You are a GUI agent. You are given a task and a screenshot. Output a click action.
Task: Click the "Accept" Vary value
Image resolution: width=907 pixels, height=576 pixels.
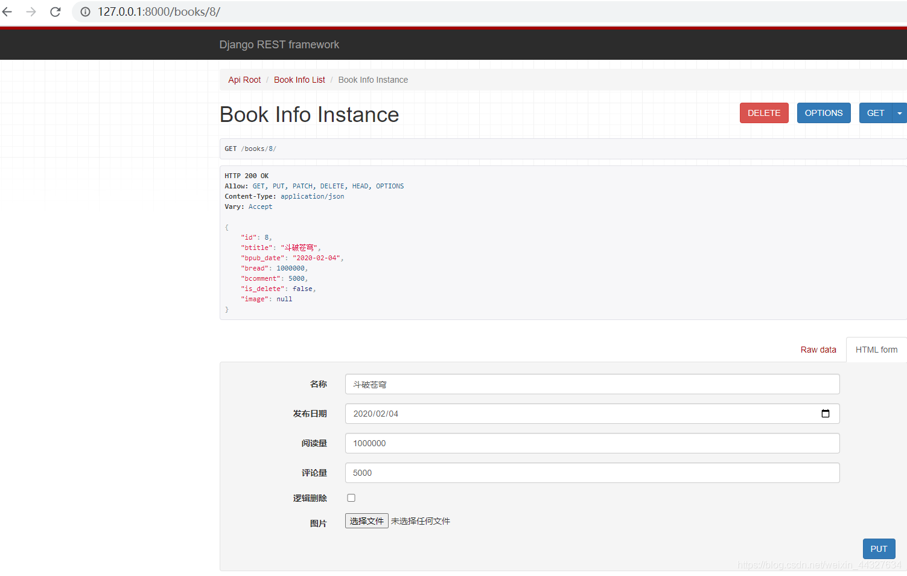(260, 206)
